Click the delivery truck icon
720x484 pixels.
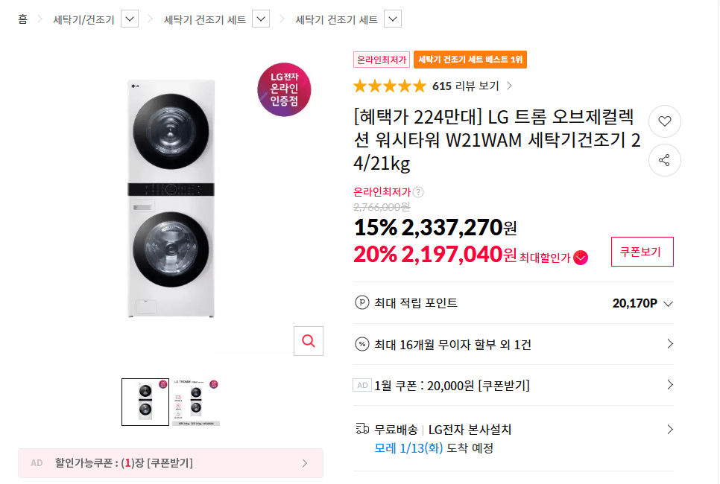click(361, 429)
